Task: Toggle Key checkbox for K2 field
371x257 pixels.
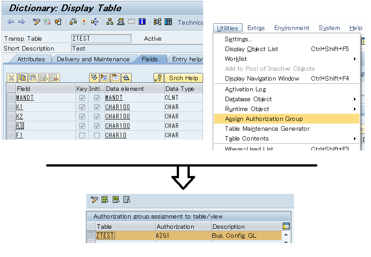Action: click(82, 117)
